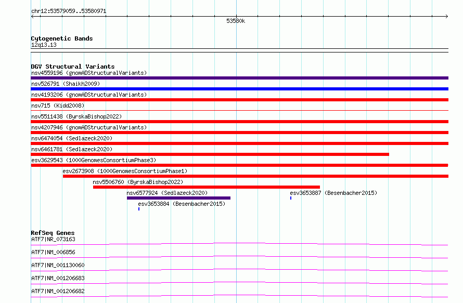Open variant esv3653887 (Besenbacher2015) label
This screenshot has width=463, height=303.
333,193
